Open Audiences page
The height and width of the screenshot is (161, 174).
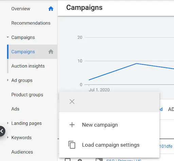click(x=22, y=152)
